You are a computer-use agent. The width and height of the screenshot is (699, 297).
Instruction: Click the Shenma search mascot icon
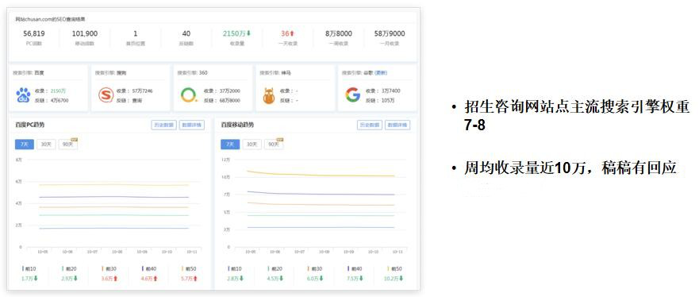point(269,95)
